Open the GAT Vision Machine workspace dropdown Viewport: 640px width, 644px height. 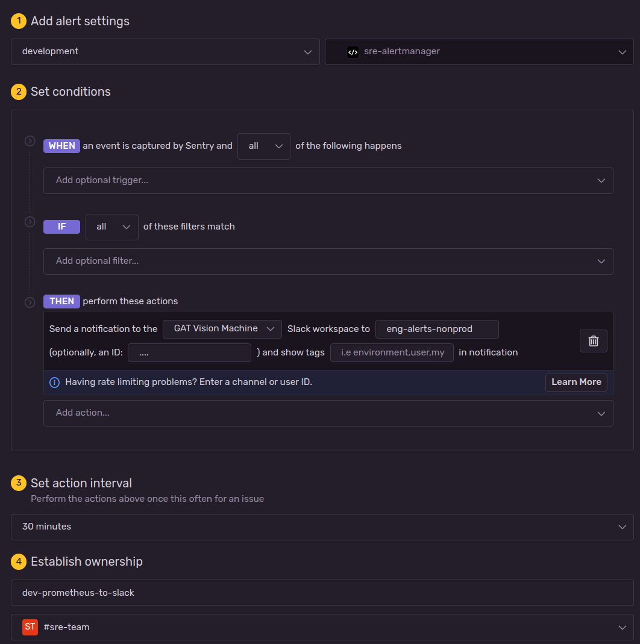pos(222,329)
